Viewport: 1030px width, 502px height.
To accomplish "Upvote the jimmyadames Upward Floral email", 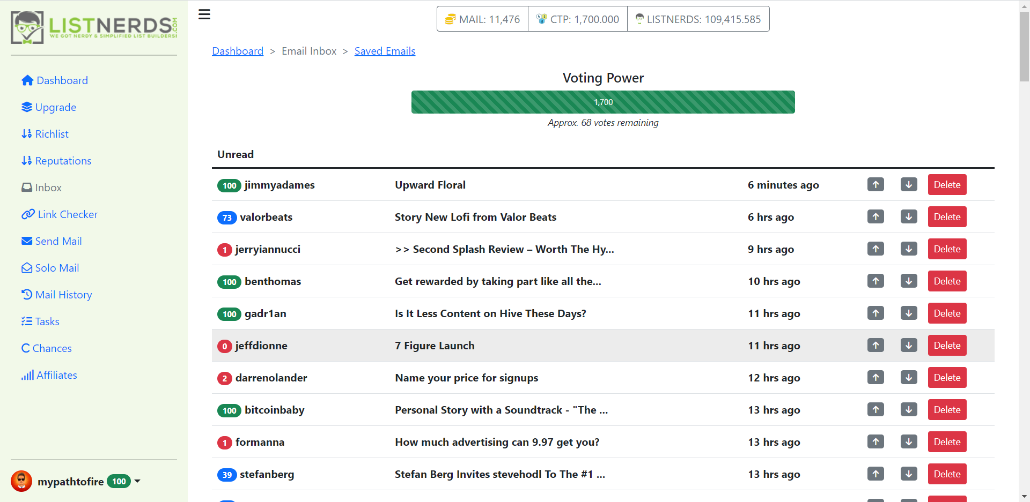I will point(876,185).
